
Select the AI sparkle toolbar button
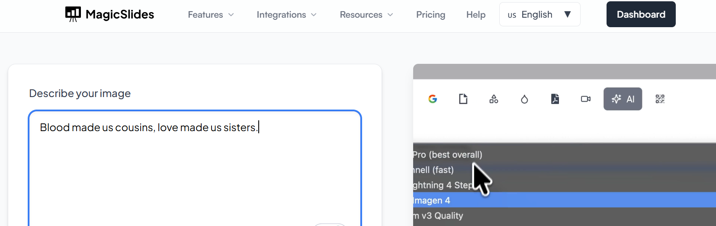coord(623,99)
